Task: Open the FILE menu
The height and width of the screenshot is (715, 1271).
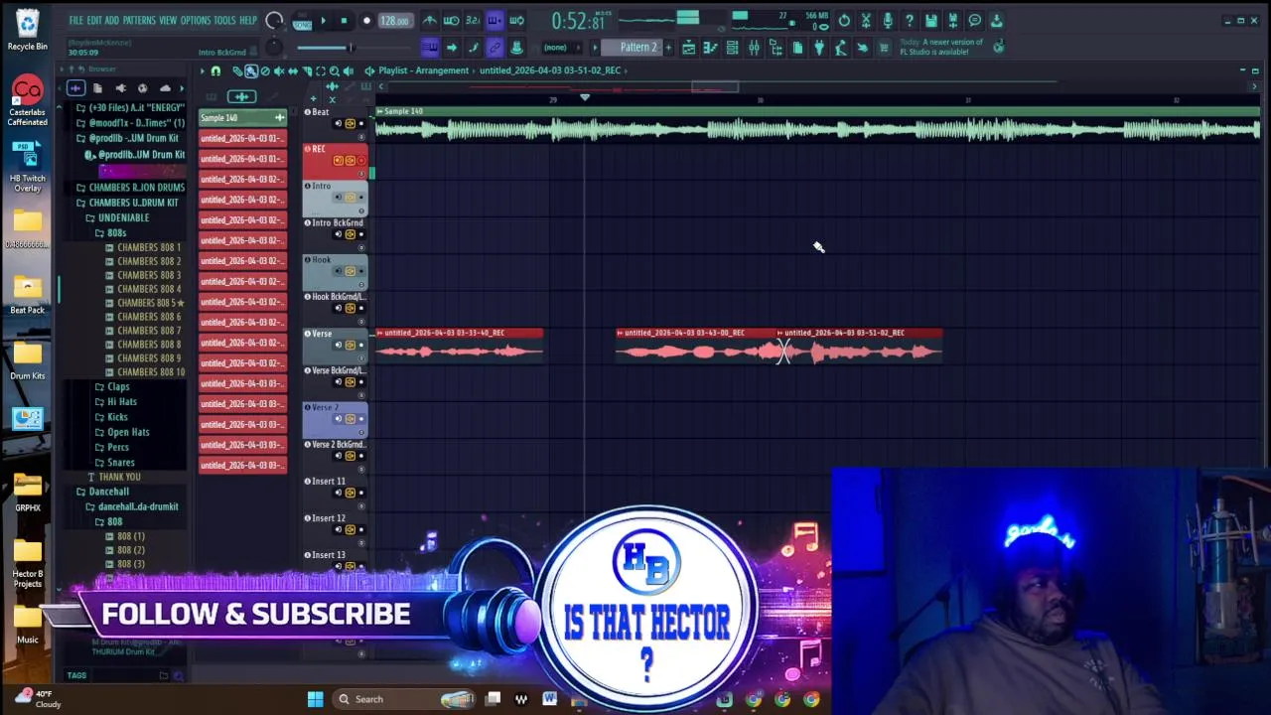Action: 75,20
